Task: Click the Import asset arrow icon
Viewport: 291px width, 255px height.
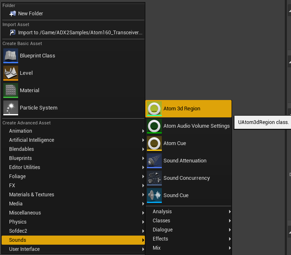Action: click(x=12, y=33)
